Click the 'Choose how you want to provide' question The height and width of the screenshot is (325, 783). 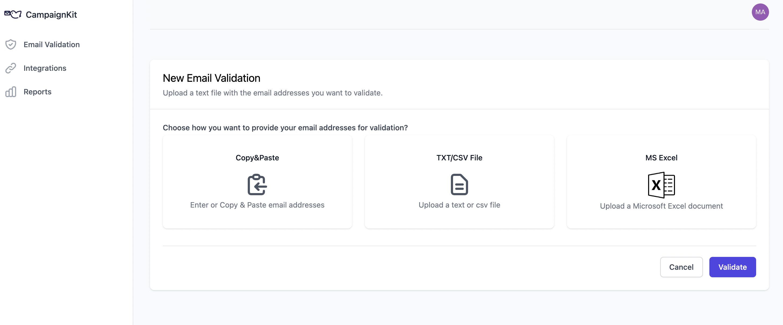point(285,127)
